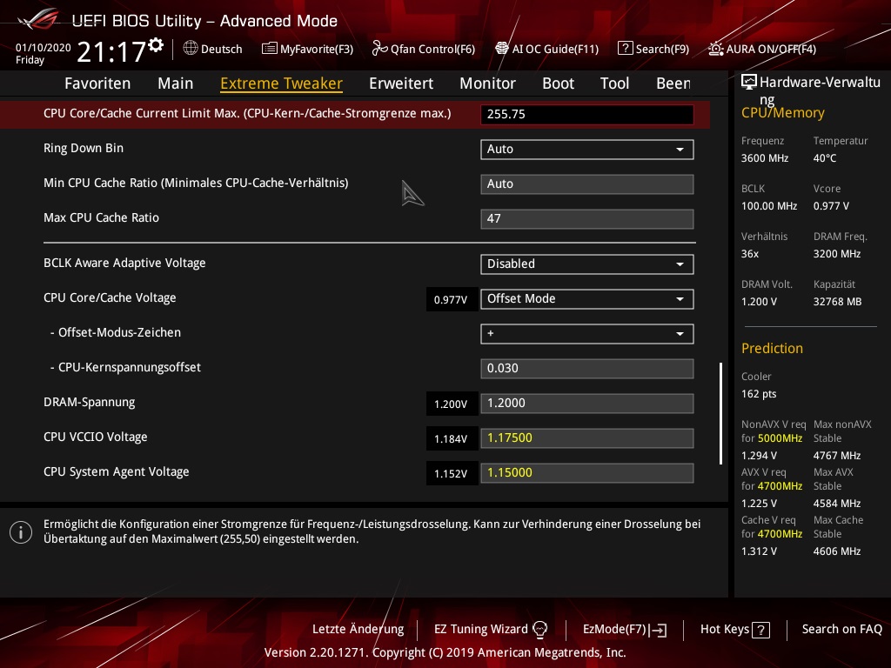Click Deutsch language button

pyautogui.click(x=212, y=49)
